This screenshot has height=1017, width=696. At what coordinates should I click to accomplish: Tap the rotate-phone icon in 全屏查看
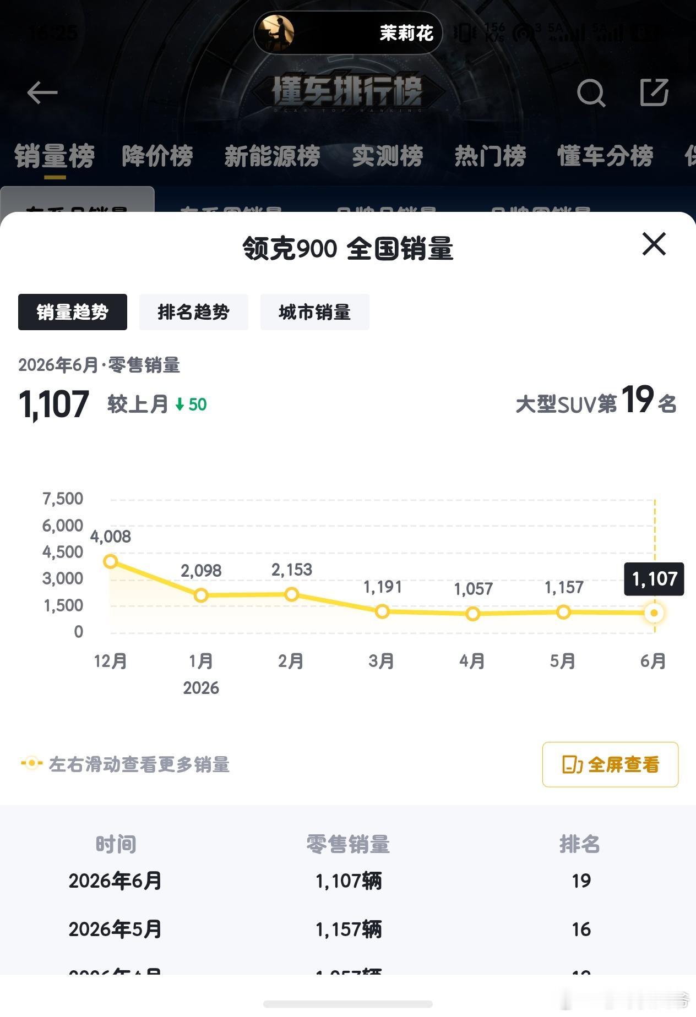572,764
